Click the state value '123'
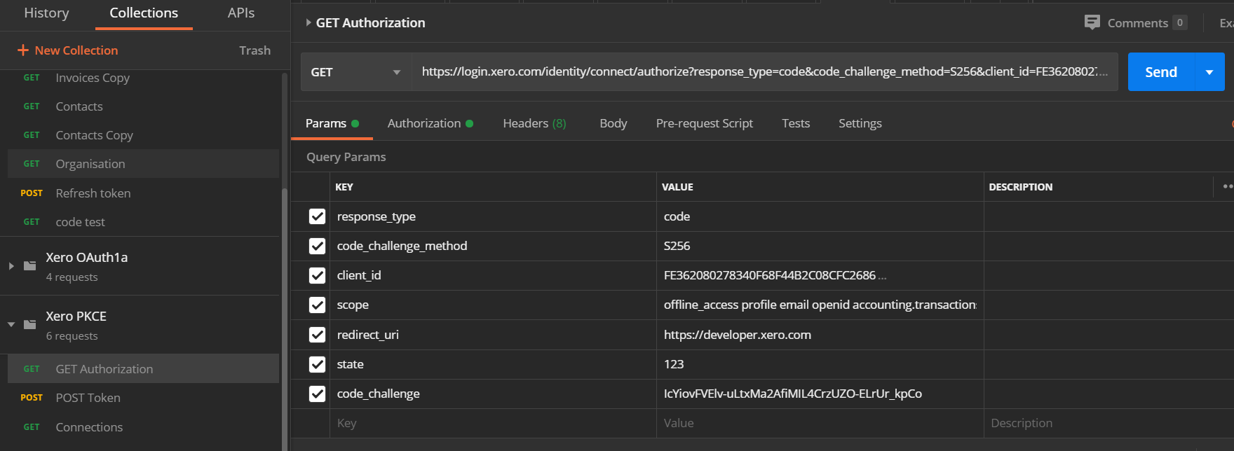Image resolution: width=1234 pixels, height=451 pixels. (x=820, y=364)
